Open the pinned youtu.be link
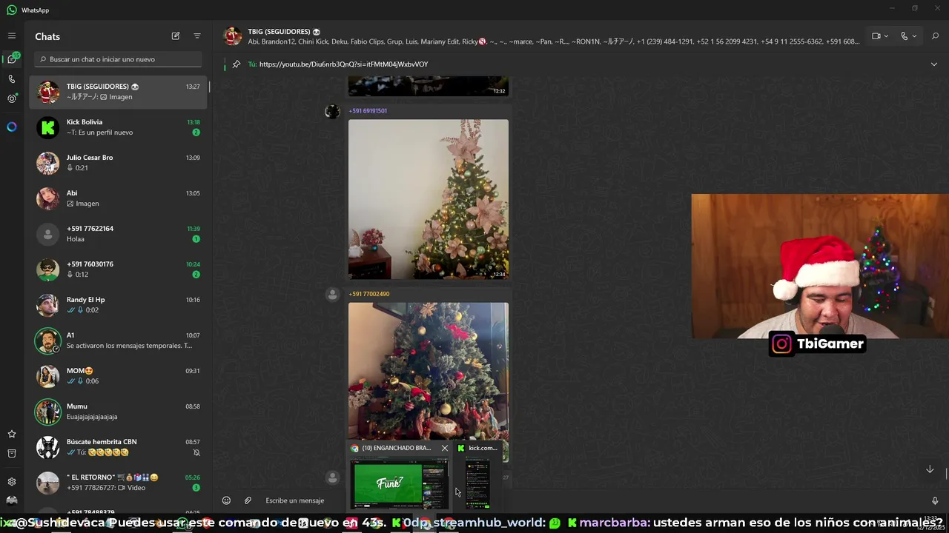This screenshot has height=533, width=949. pyautogui.click(x=343, y=64)
